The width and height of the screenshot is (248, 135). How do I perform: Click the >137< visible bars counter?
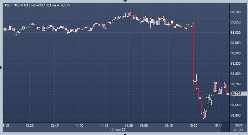pos(238,130)
